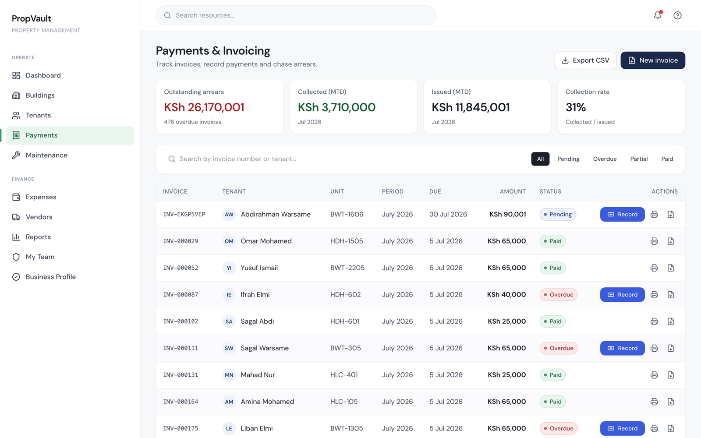701x438 pixels.
Task: Click the Dashboard sidebar icon
Action: coord(16,75)
